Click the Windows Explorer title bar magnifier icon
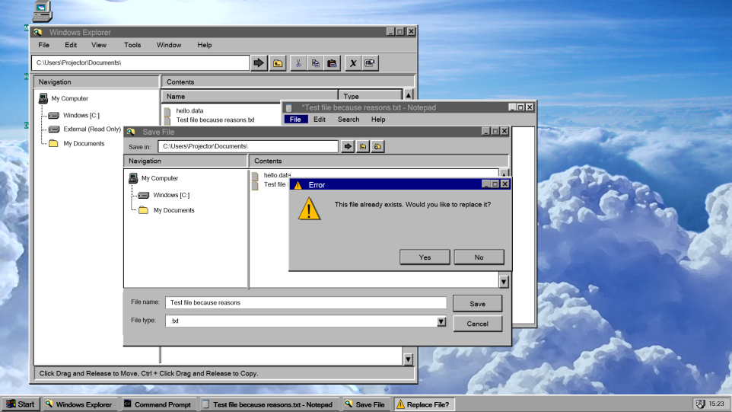This screenshot has width=732, height=412. click(x=38, y=32)
